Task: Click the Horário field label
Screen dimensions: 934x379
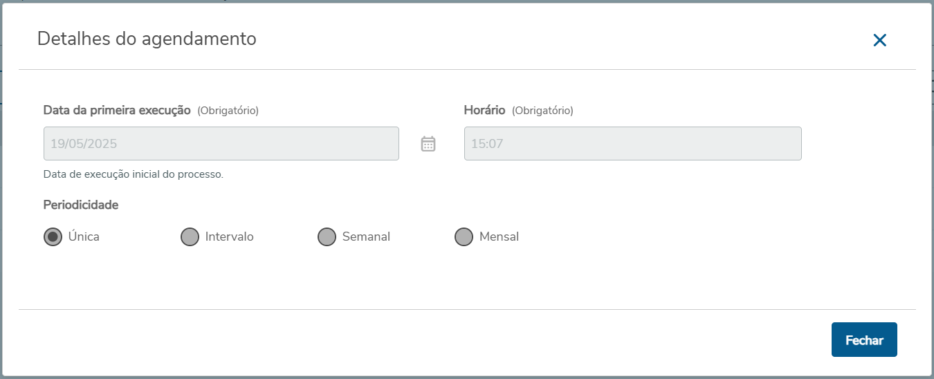Action: coord(485,110)
